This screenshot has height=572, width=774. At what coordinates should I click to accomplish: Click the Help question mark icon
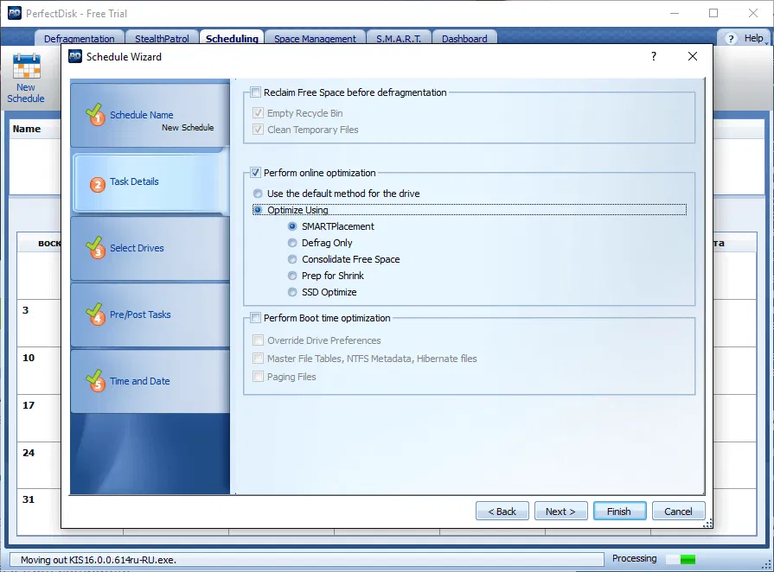pos(731,39)
